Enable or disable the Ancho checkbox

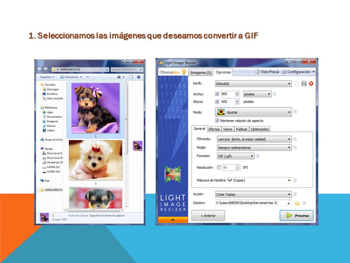[x=217, y=94]
